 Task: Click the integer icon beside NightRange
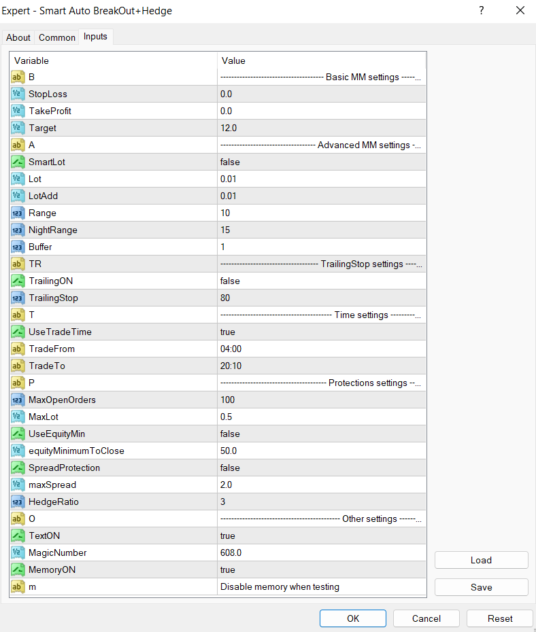click(18, 230)
